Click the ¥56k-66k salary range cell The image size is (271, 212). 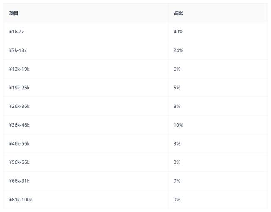click(19, 162)
